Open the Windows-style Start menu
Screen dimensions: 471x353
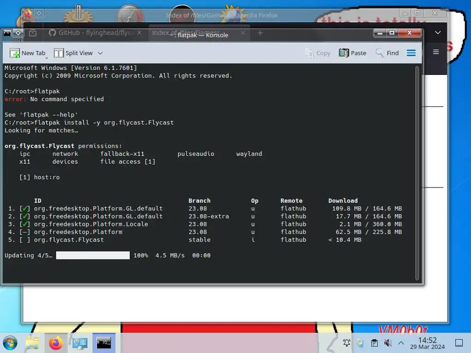(x=10, y=343)
